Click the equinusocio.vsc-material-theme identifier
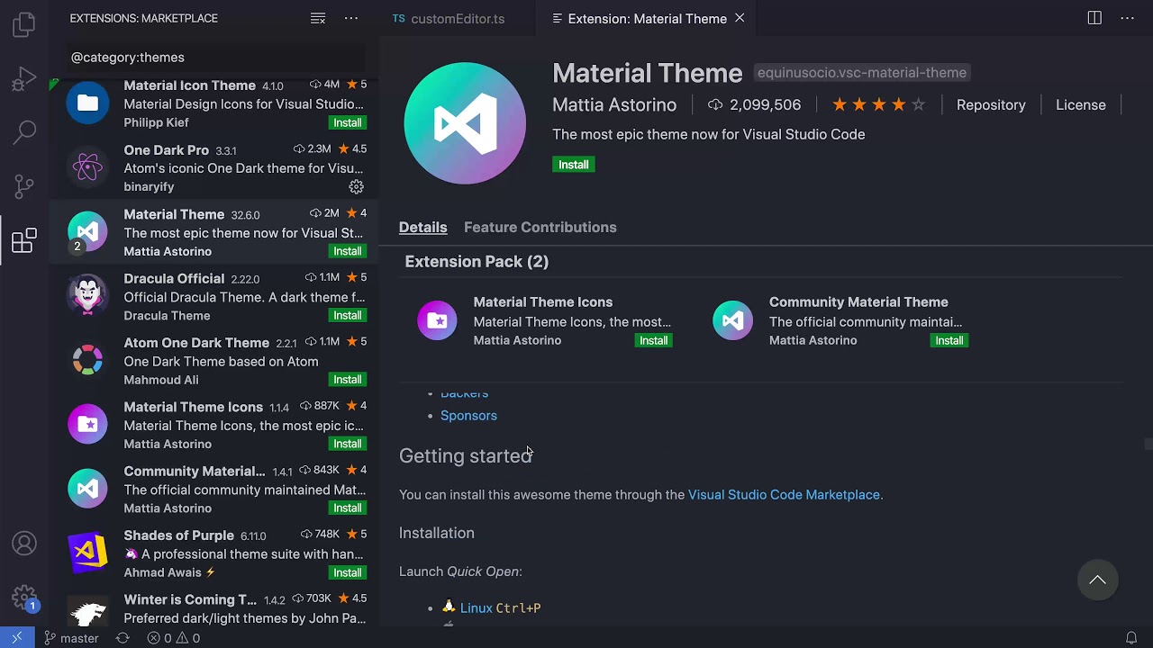The image size is (1153, 648). pyautogui.click(x=862, y=73)
